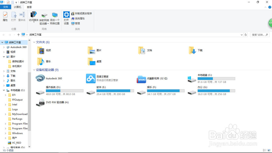Switch to the 计算机 ribbon tab
This screenshot has width=272, height=153.
(x=17, y=7)
